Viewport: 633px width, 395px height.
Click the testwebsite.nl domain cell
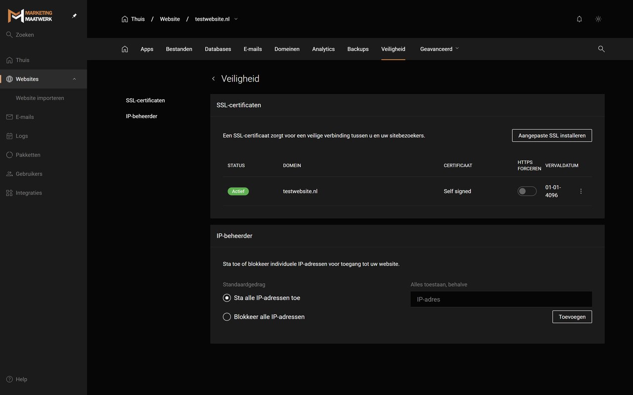pos(300,191)
